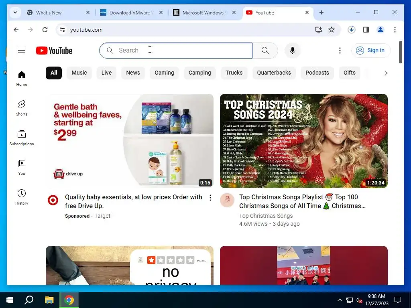
Task: Open the ad options three-dot menu
Action: pos(210,198)
